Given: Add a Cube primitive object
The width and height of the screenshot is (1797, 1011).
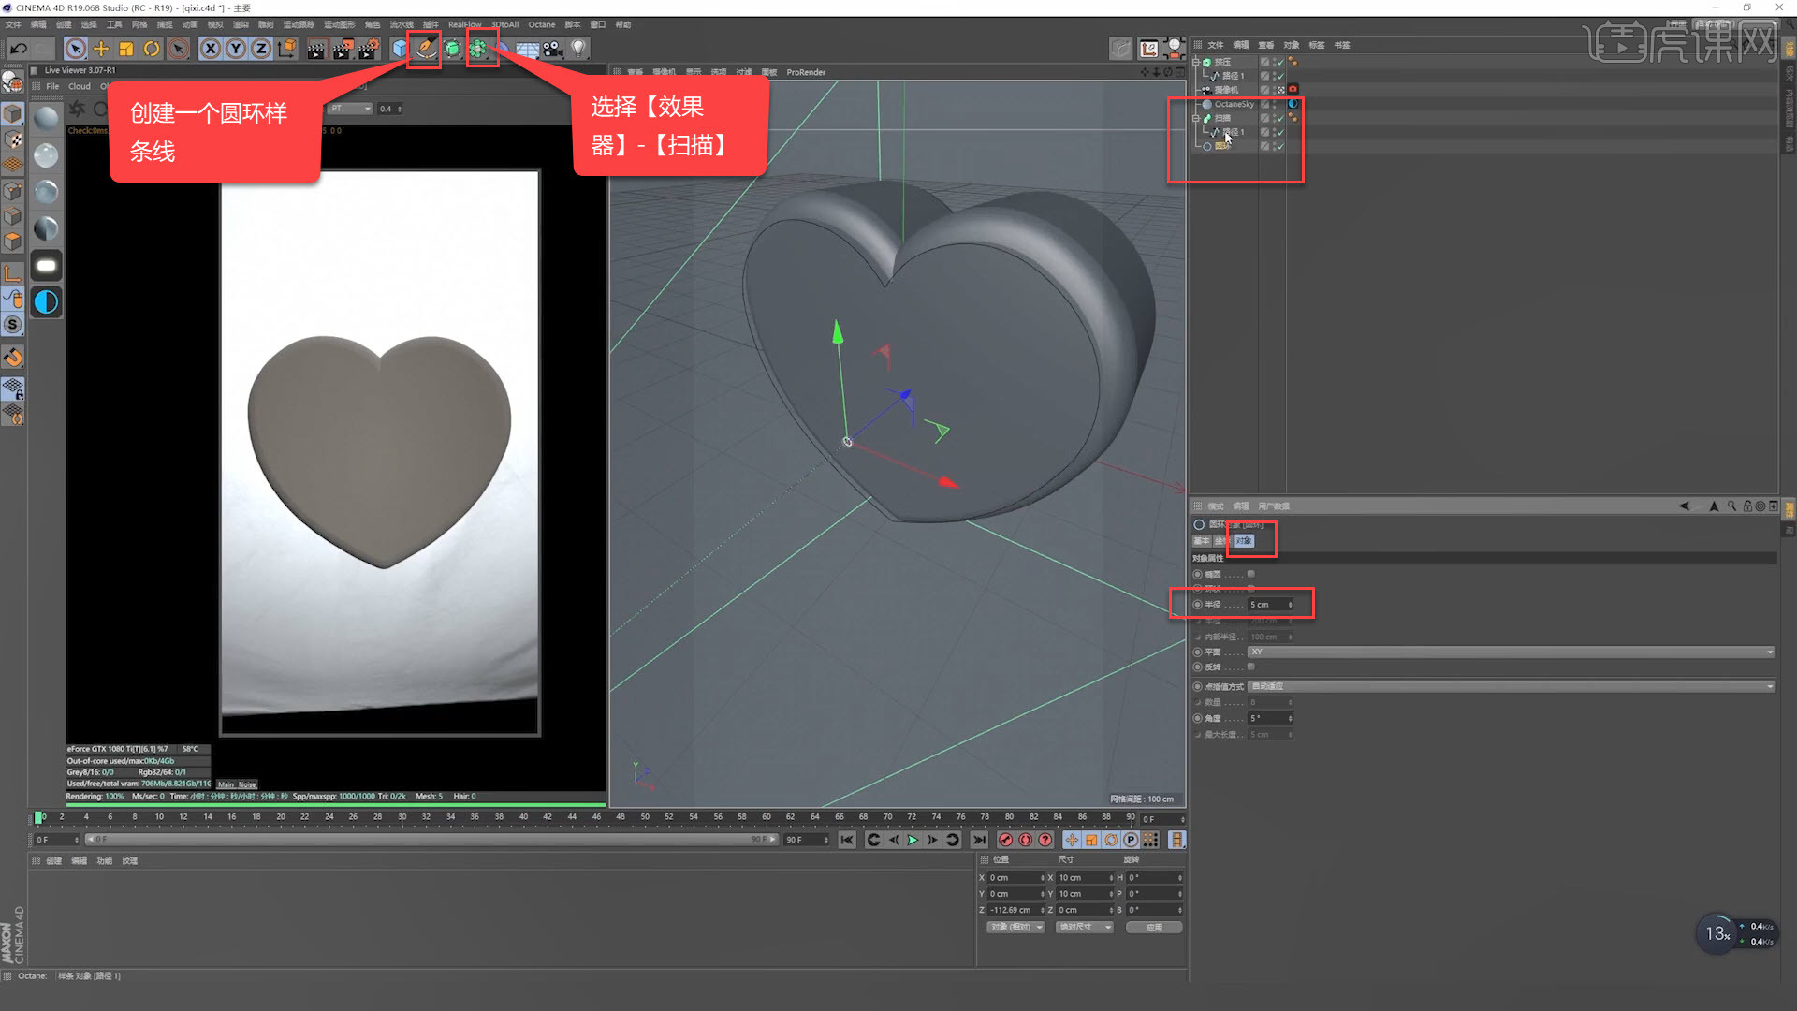Looking at the screenshot, I should (400, 49).
